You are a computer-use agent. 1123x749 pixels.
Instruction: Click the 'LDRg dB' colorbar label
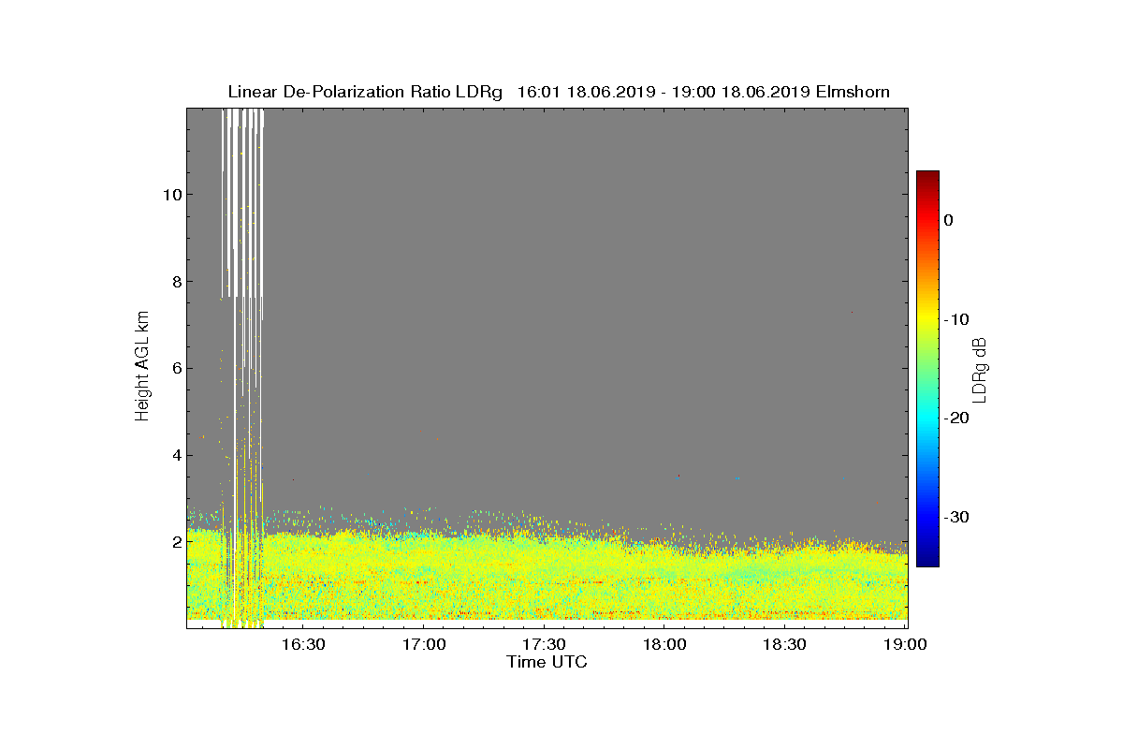pyautogui.click(x=980, y=369)
